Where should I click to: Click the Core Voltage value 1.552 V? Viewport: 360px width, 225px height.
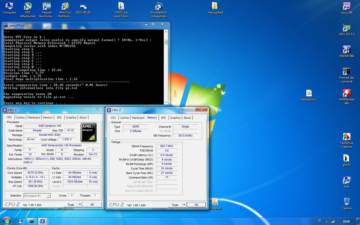click(x=67, y=139)
